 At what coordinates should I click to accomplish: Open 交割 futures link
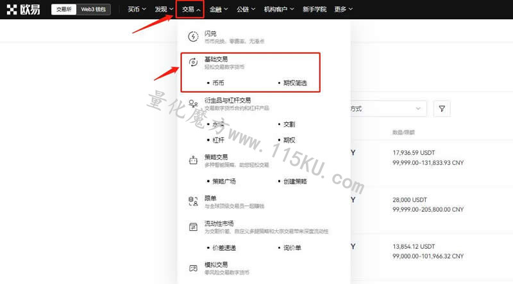[x=289, y=124]
